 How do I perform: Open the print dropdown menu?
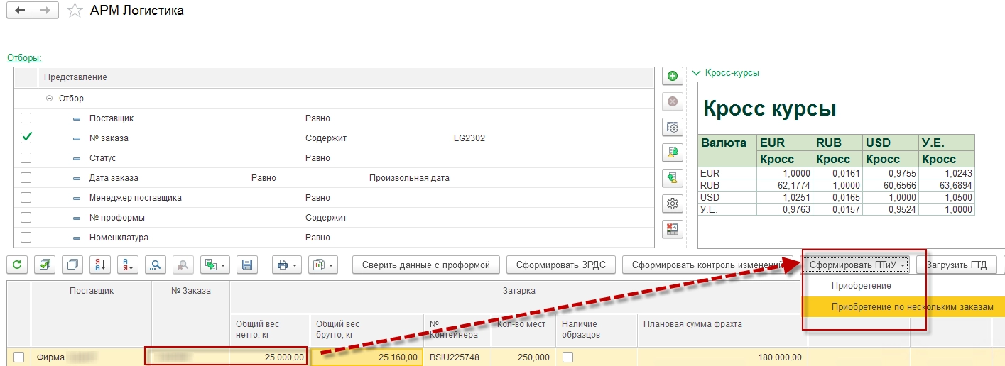287,265
